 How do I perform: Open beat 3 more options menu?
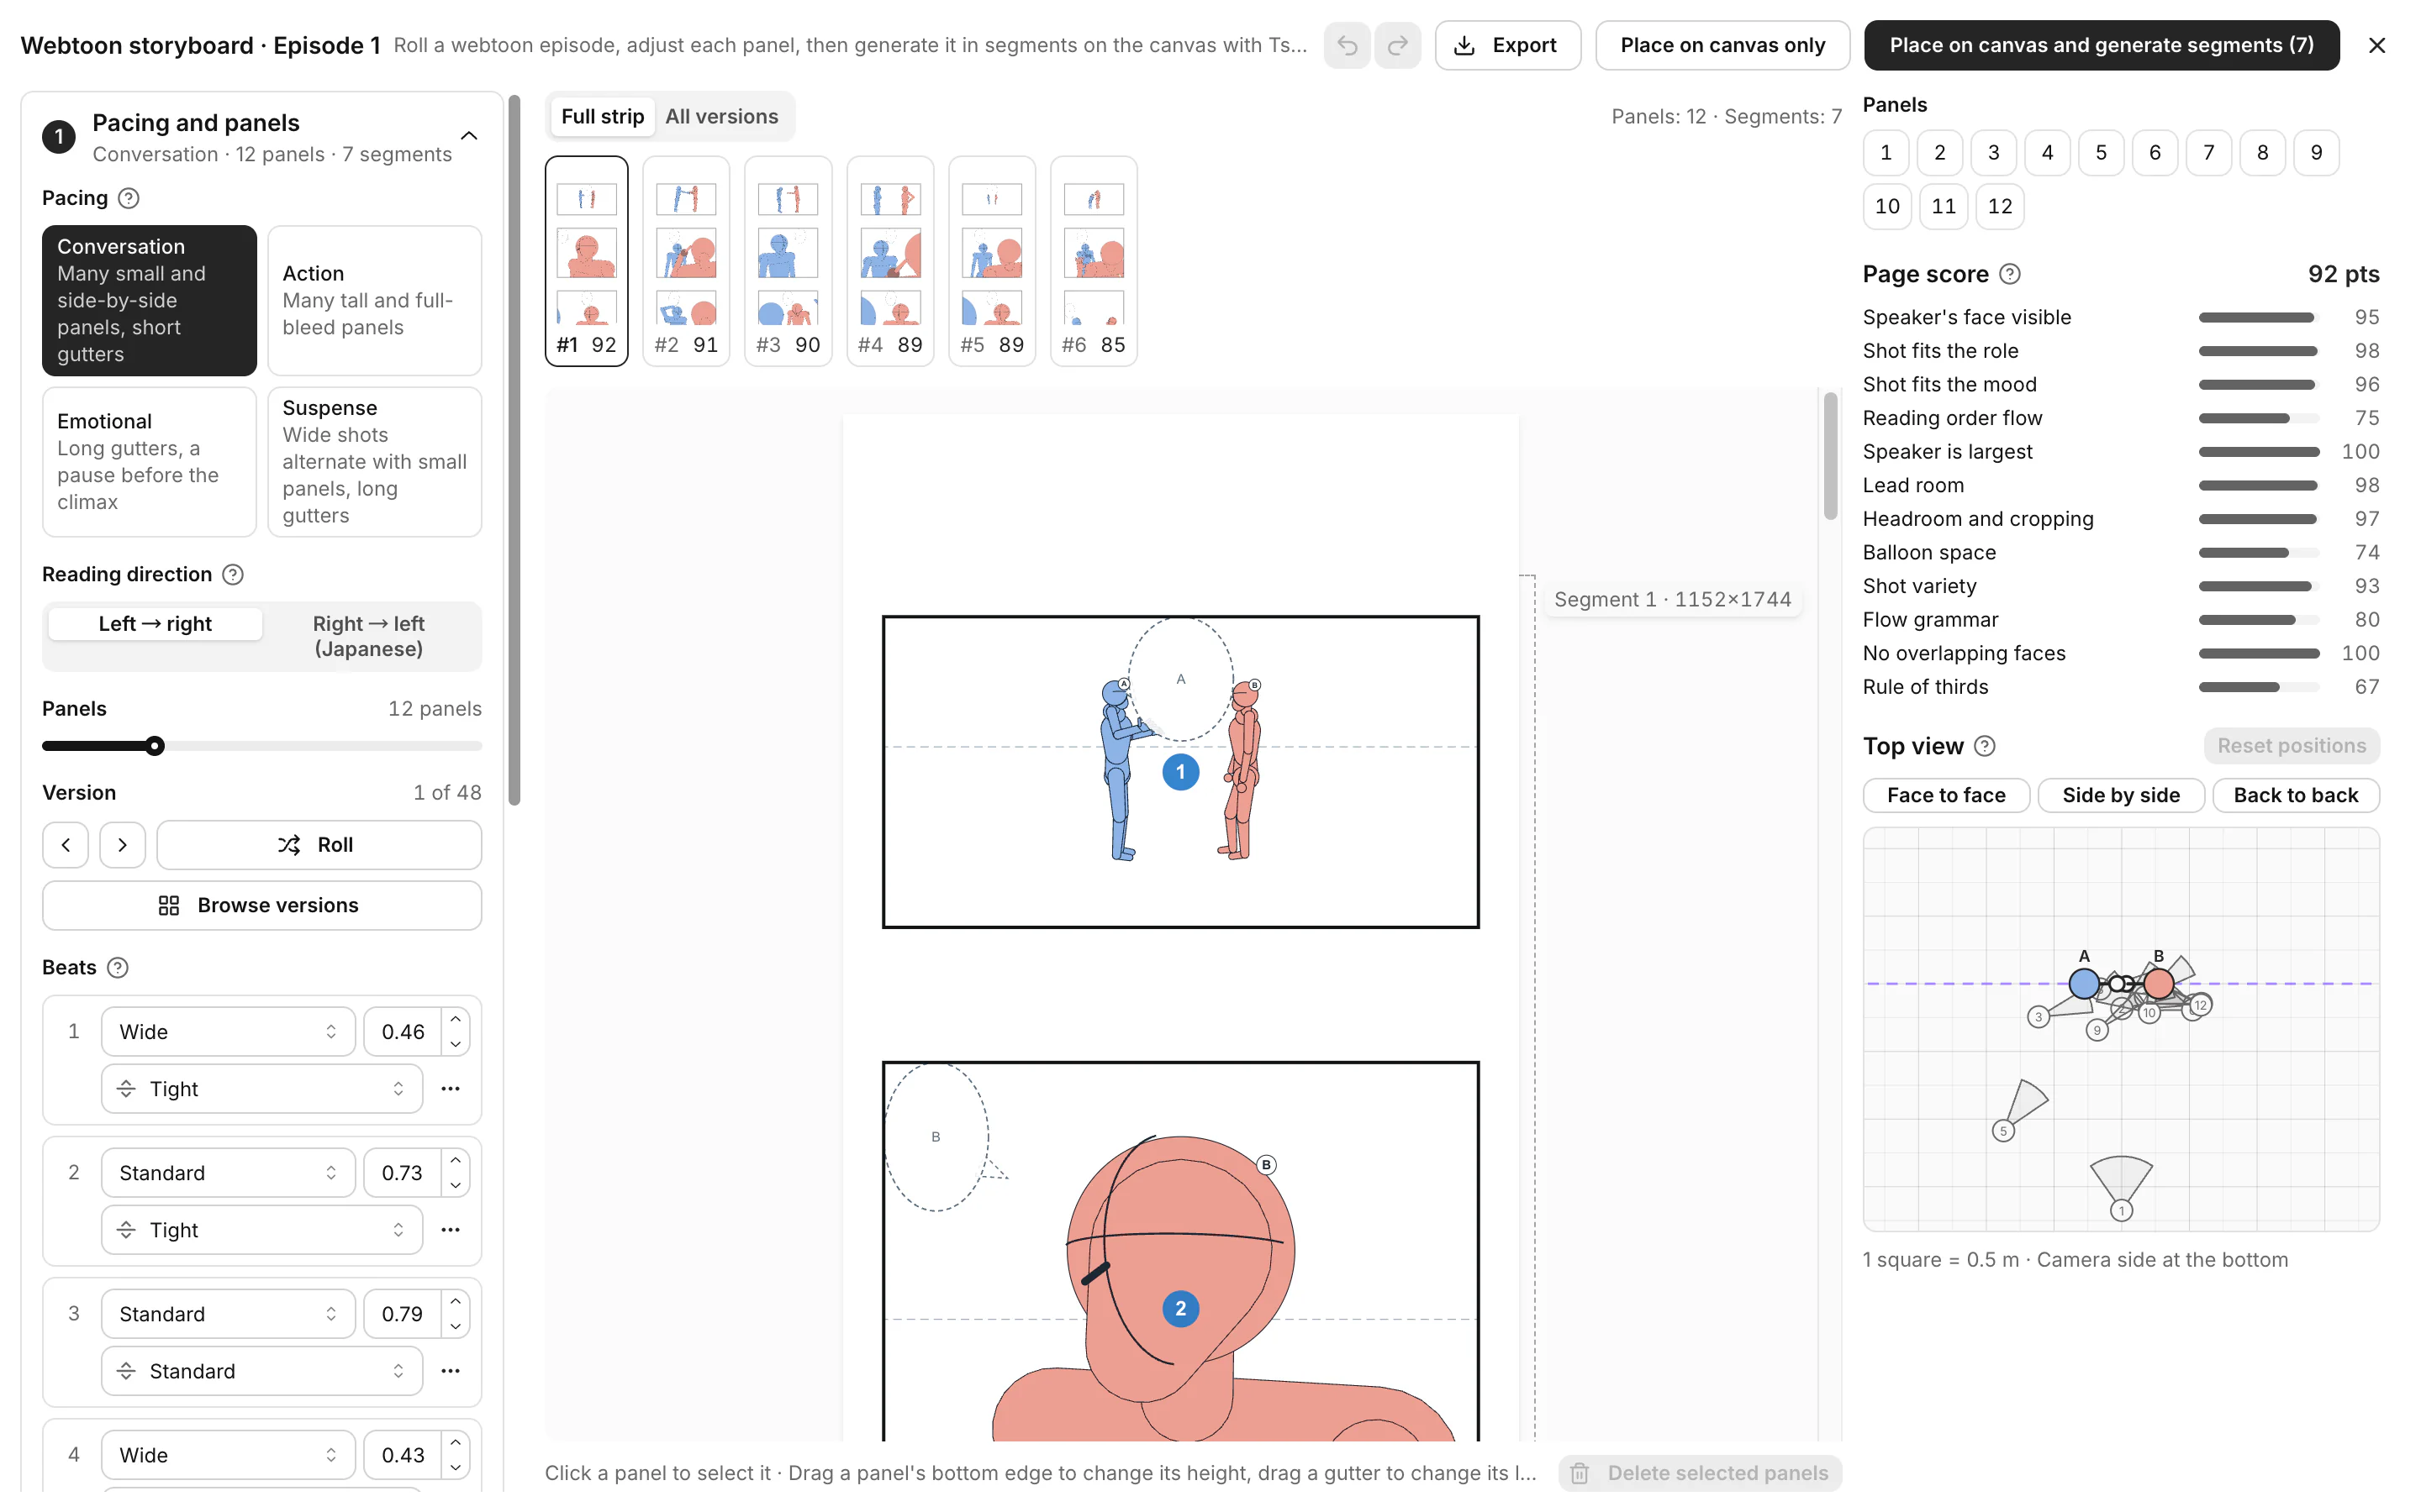pyautogui.click(x=451, y=1370)
